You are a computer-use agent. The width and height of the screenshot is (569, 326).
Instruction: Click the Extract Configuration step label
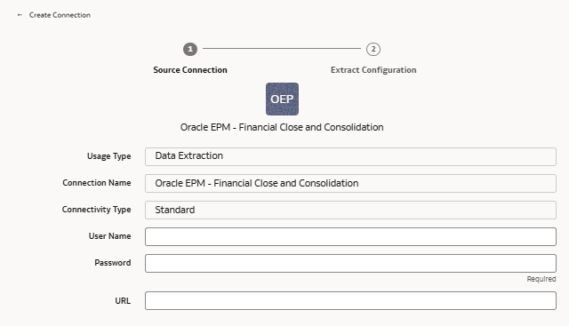pos(373,70)
